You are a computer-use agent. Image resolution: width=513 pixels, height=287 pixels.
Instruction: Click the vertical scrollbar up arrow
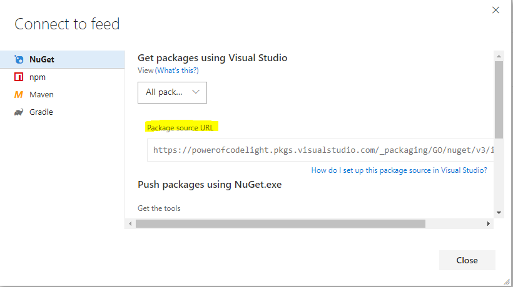[x=499, y=56]
